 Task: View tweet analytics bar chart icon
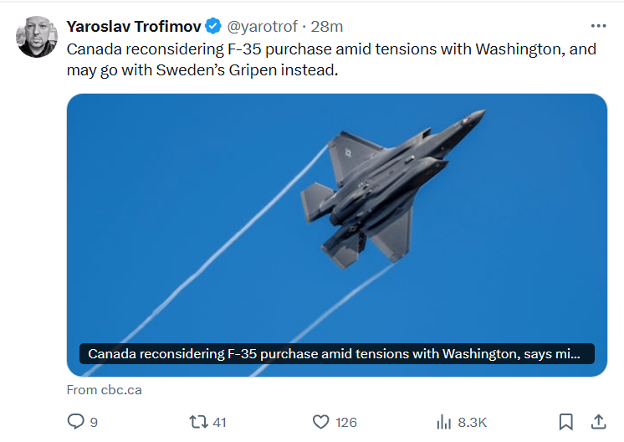tap(443, 422)
